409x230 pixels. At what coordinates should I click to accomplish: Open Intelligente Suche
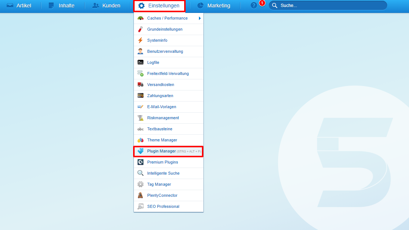pyautogui.click(x=169, y=173)
